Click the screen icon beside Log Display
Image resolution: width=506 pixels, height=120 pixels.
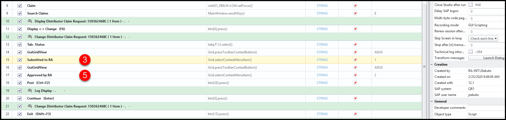coord(30,91)
